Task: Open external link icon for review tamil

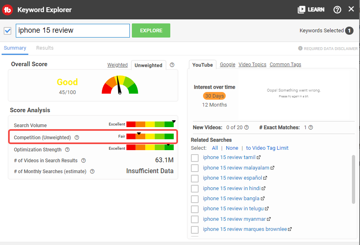Action: pyautogui.click(x=259, y=157)
